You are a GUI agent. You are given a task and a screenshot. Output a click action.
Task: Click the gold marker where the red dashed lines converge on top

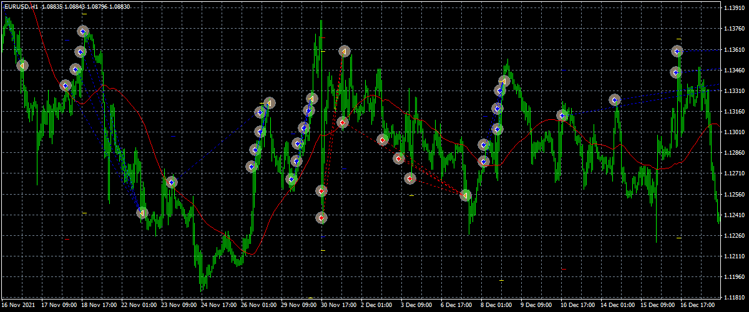coord(344,51)
